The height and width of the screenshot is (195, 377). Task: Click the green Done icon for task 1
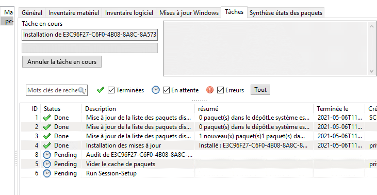(47, 118)
